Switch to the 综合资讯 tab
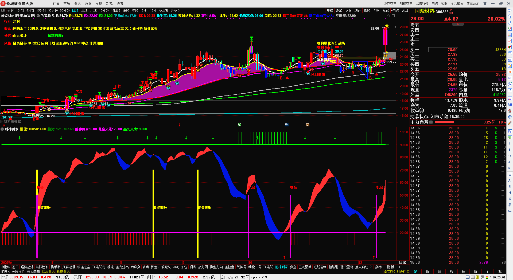This screenshot has width=513, height=280. [48, 271]
